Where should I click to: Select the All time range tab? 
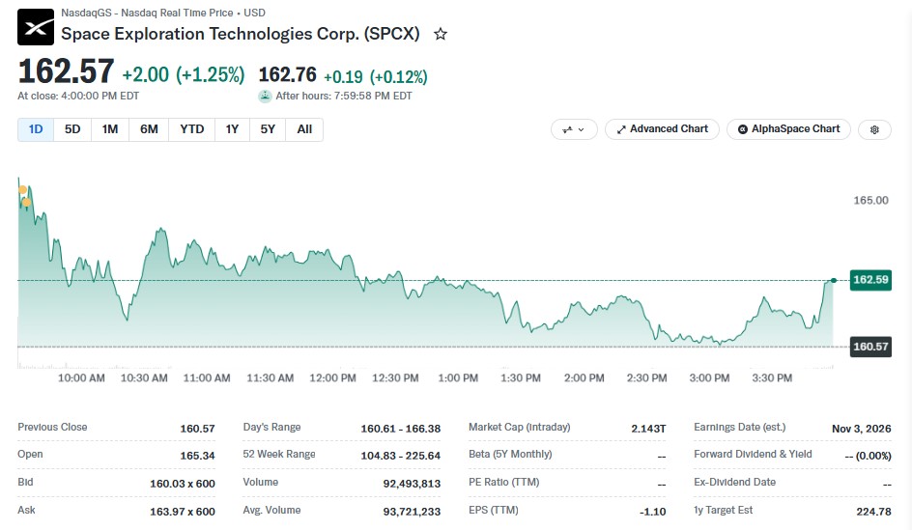pyautogui.click(x=304, y=129)
